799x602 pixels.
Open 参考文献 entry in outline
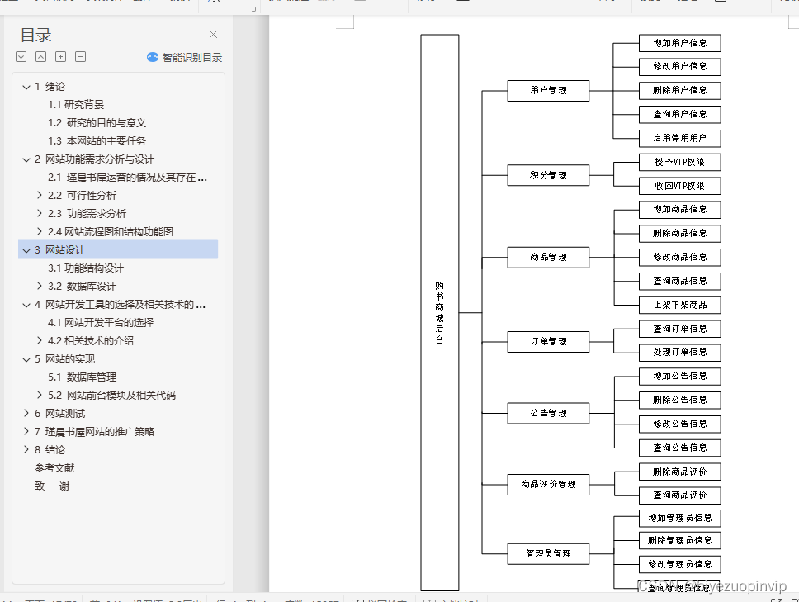click(x=54, y=468)
